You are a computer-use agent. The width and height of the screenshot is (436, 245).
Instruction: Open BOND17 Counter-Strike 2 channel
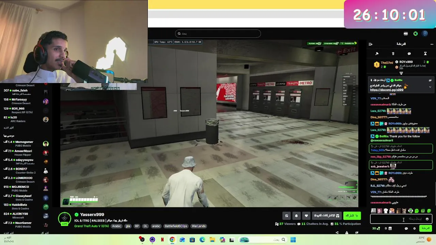coord(26,171)
